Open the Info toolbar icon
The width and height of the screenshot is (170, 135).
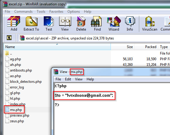[130, 23]
